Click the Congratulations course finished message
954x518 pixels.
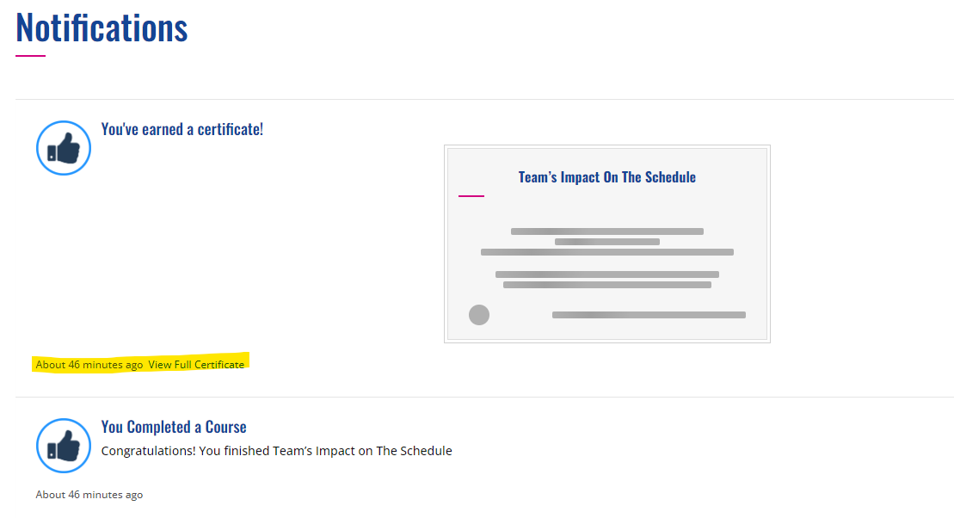[276, 451]
